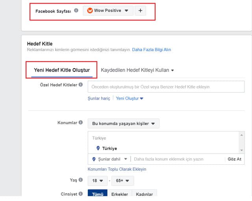
Task: Click the Göz At button
Action: (x=235, y=159)
